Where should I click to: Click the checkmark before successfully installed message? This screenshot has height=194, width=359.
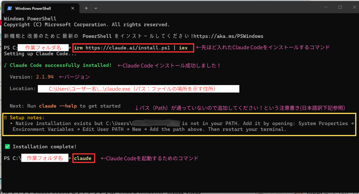click(x=6, y=65)
